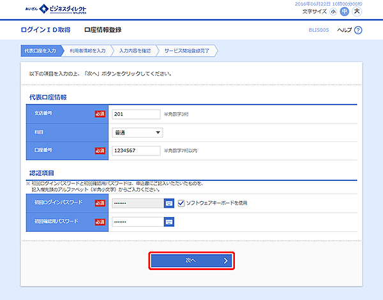This screenshot has width=383, height=300.
Task: Click the 代表口座情報 section title
Action: pyautogui.click(x=48, y=97)
